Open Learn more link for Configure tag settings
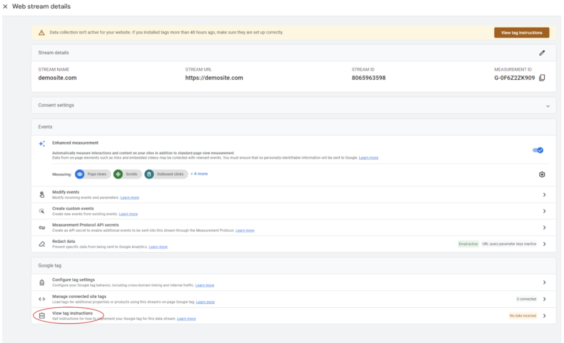The width and height of the screenshot is (564, 343). (205, 286)
